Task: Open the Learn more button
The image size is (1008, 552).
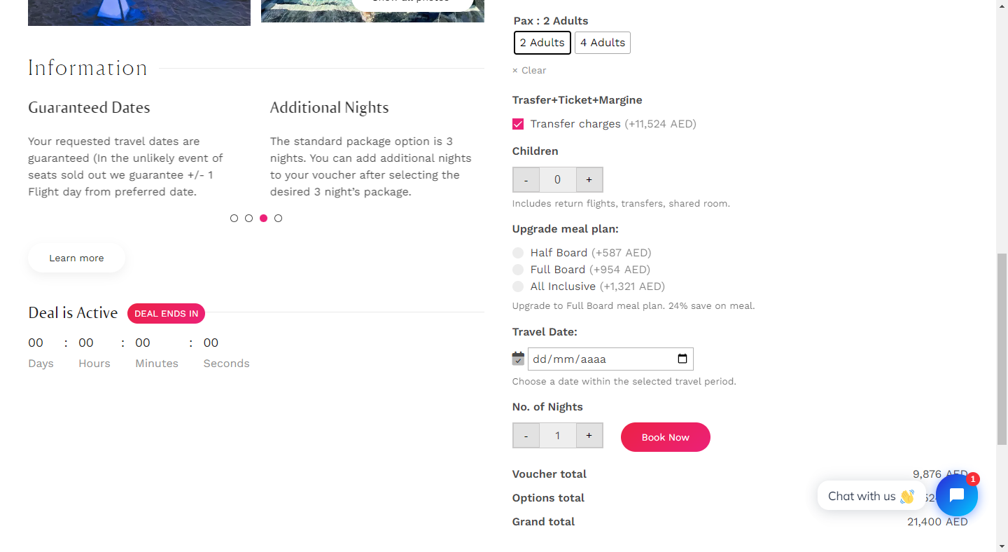Action: (x=76, y=258)
